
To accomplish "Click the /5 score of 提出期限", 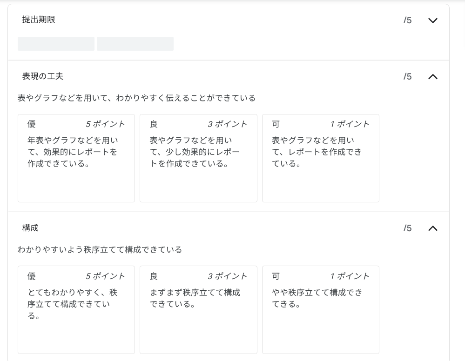I will (407, 20).
